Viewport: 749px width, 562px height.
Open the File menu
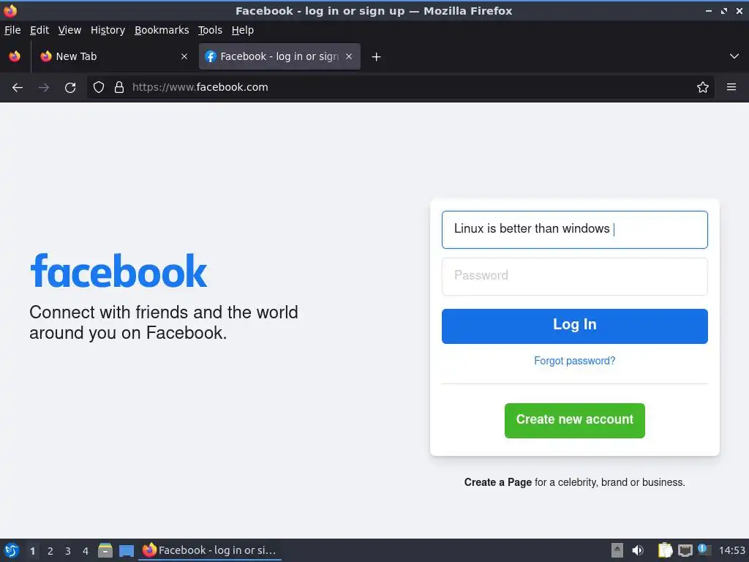12,30
